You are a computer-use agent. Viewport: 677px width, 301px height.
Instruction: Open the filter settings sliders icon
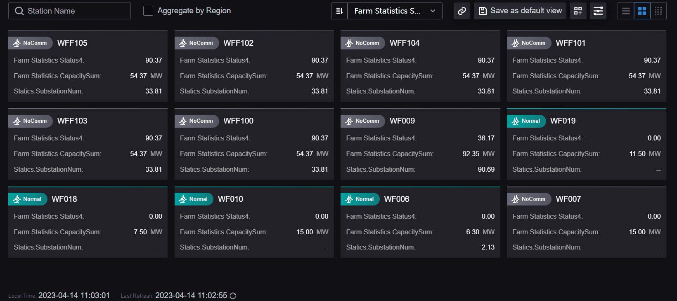(x=598, y=11)
